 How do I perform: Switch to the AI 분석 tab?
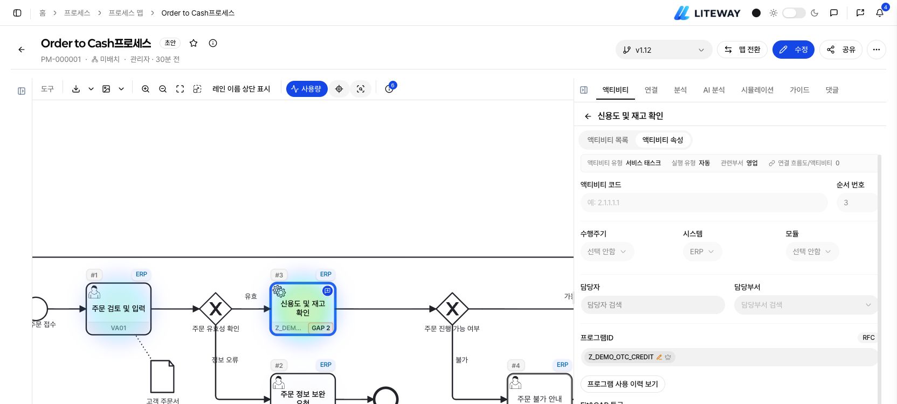(x=714, y=90)
